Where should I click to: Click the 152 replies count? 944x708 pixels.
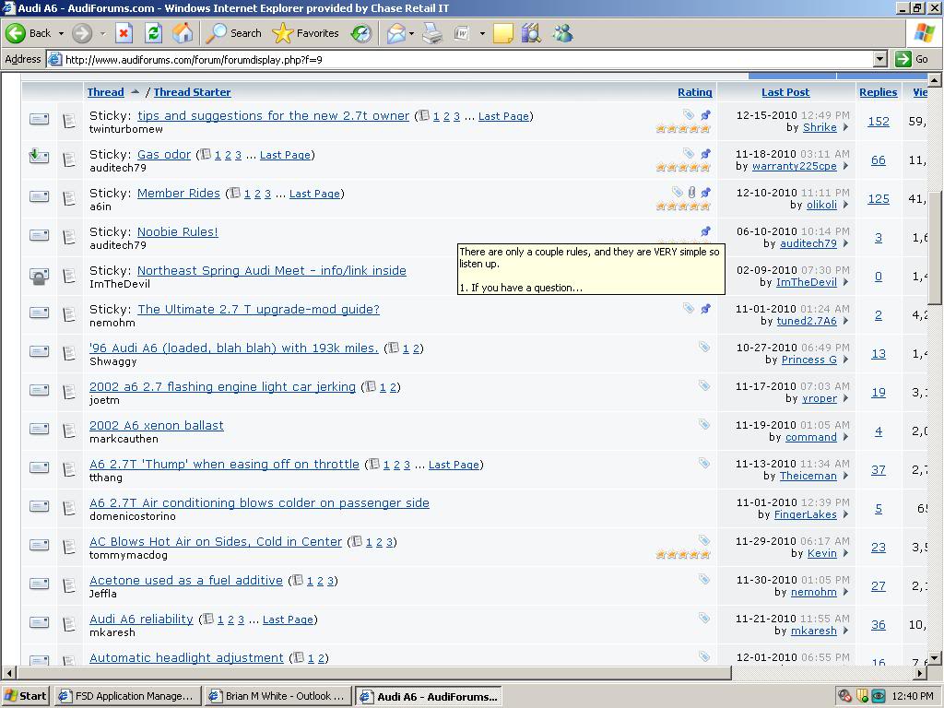pos(879,121)
